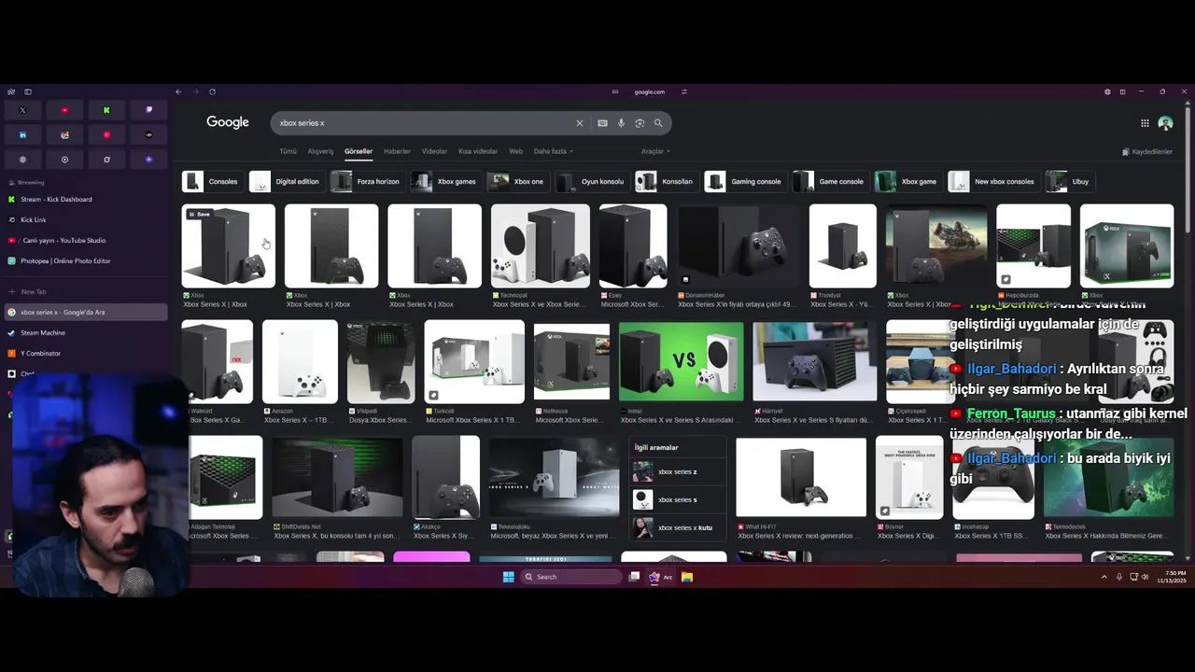Click the search input field with xbox series x
This screenshot has width=1195, height=672.
point(425,123)
